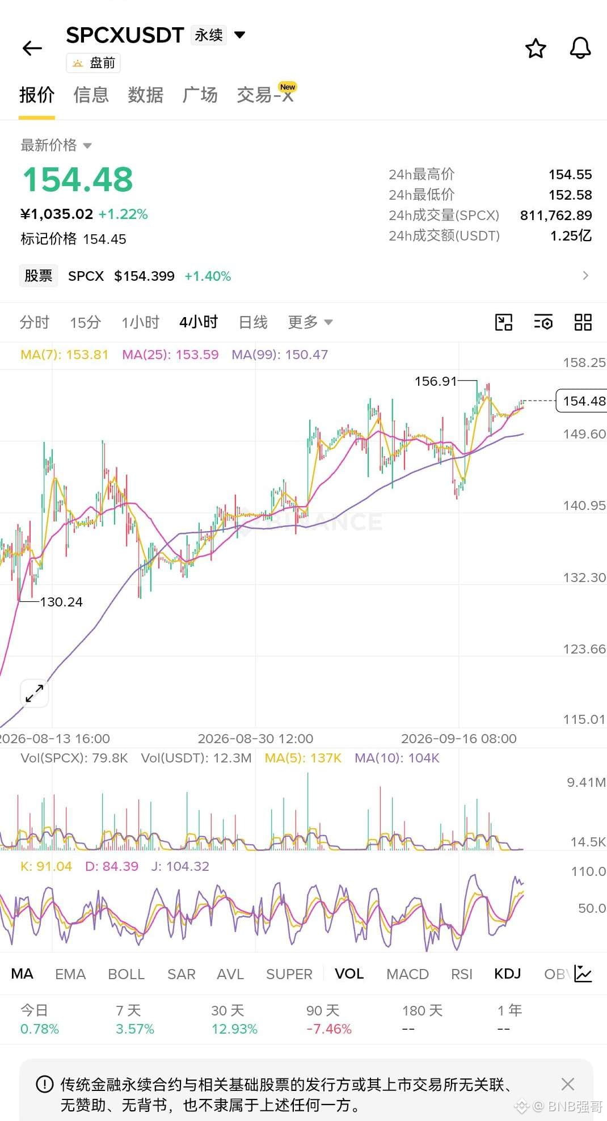Open SPCX stock details row
This screenshot has height=1121, width=607.
click(x=303, y=276)
